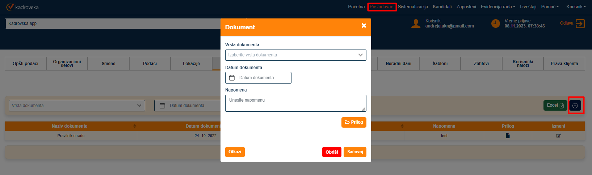Switch to the Neradni dani tab
Viewport: 592px width, 175px height.
tap(398, 64)
